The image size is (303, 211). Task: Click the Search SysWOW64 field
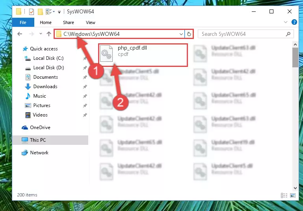click(x=246, y=34)
